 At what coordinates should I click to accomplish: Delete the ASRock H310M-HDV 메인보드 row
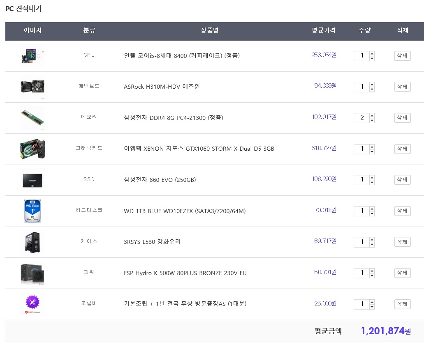click(402, 87)
